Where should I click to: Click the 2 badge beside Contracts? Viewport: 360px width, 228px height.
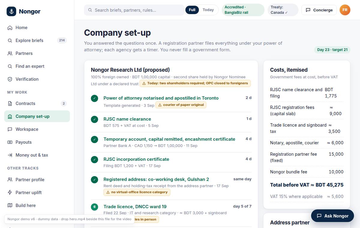64,103
